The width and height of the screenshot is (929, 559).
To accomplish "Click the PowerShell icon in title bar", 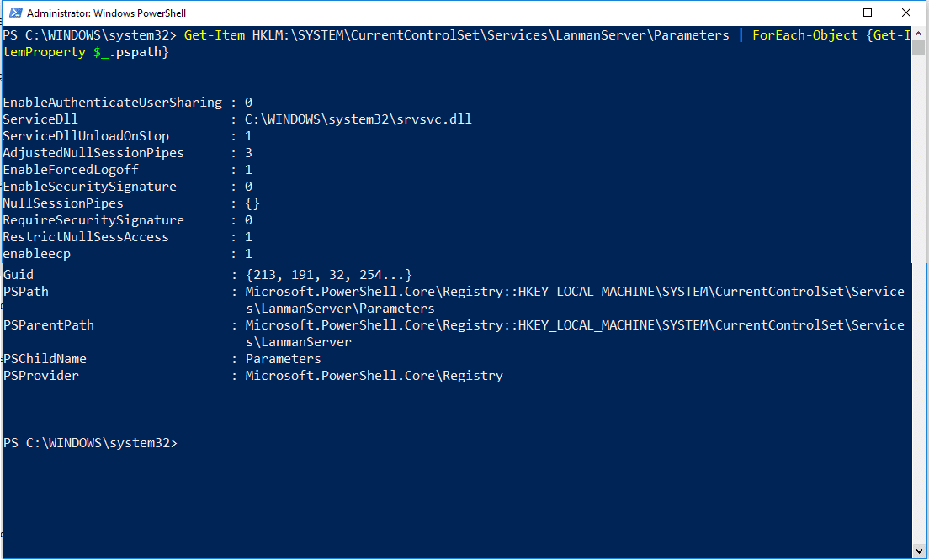I will pyautogui.click(x=15, y=13).
